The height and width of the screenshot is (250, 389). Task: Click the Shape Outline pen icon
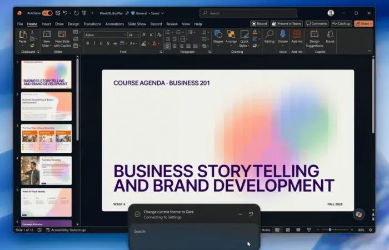[x=255, y=39]
